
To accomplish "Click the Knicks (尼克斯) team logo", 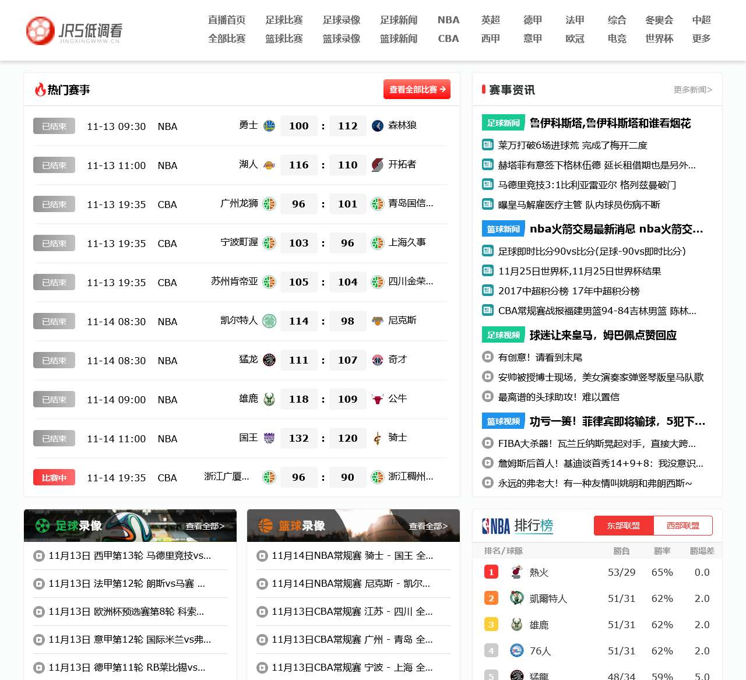I will point(378,321).
